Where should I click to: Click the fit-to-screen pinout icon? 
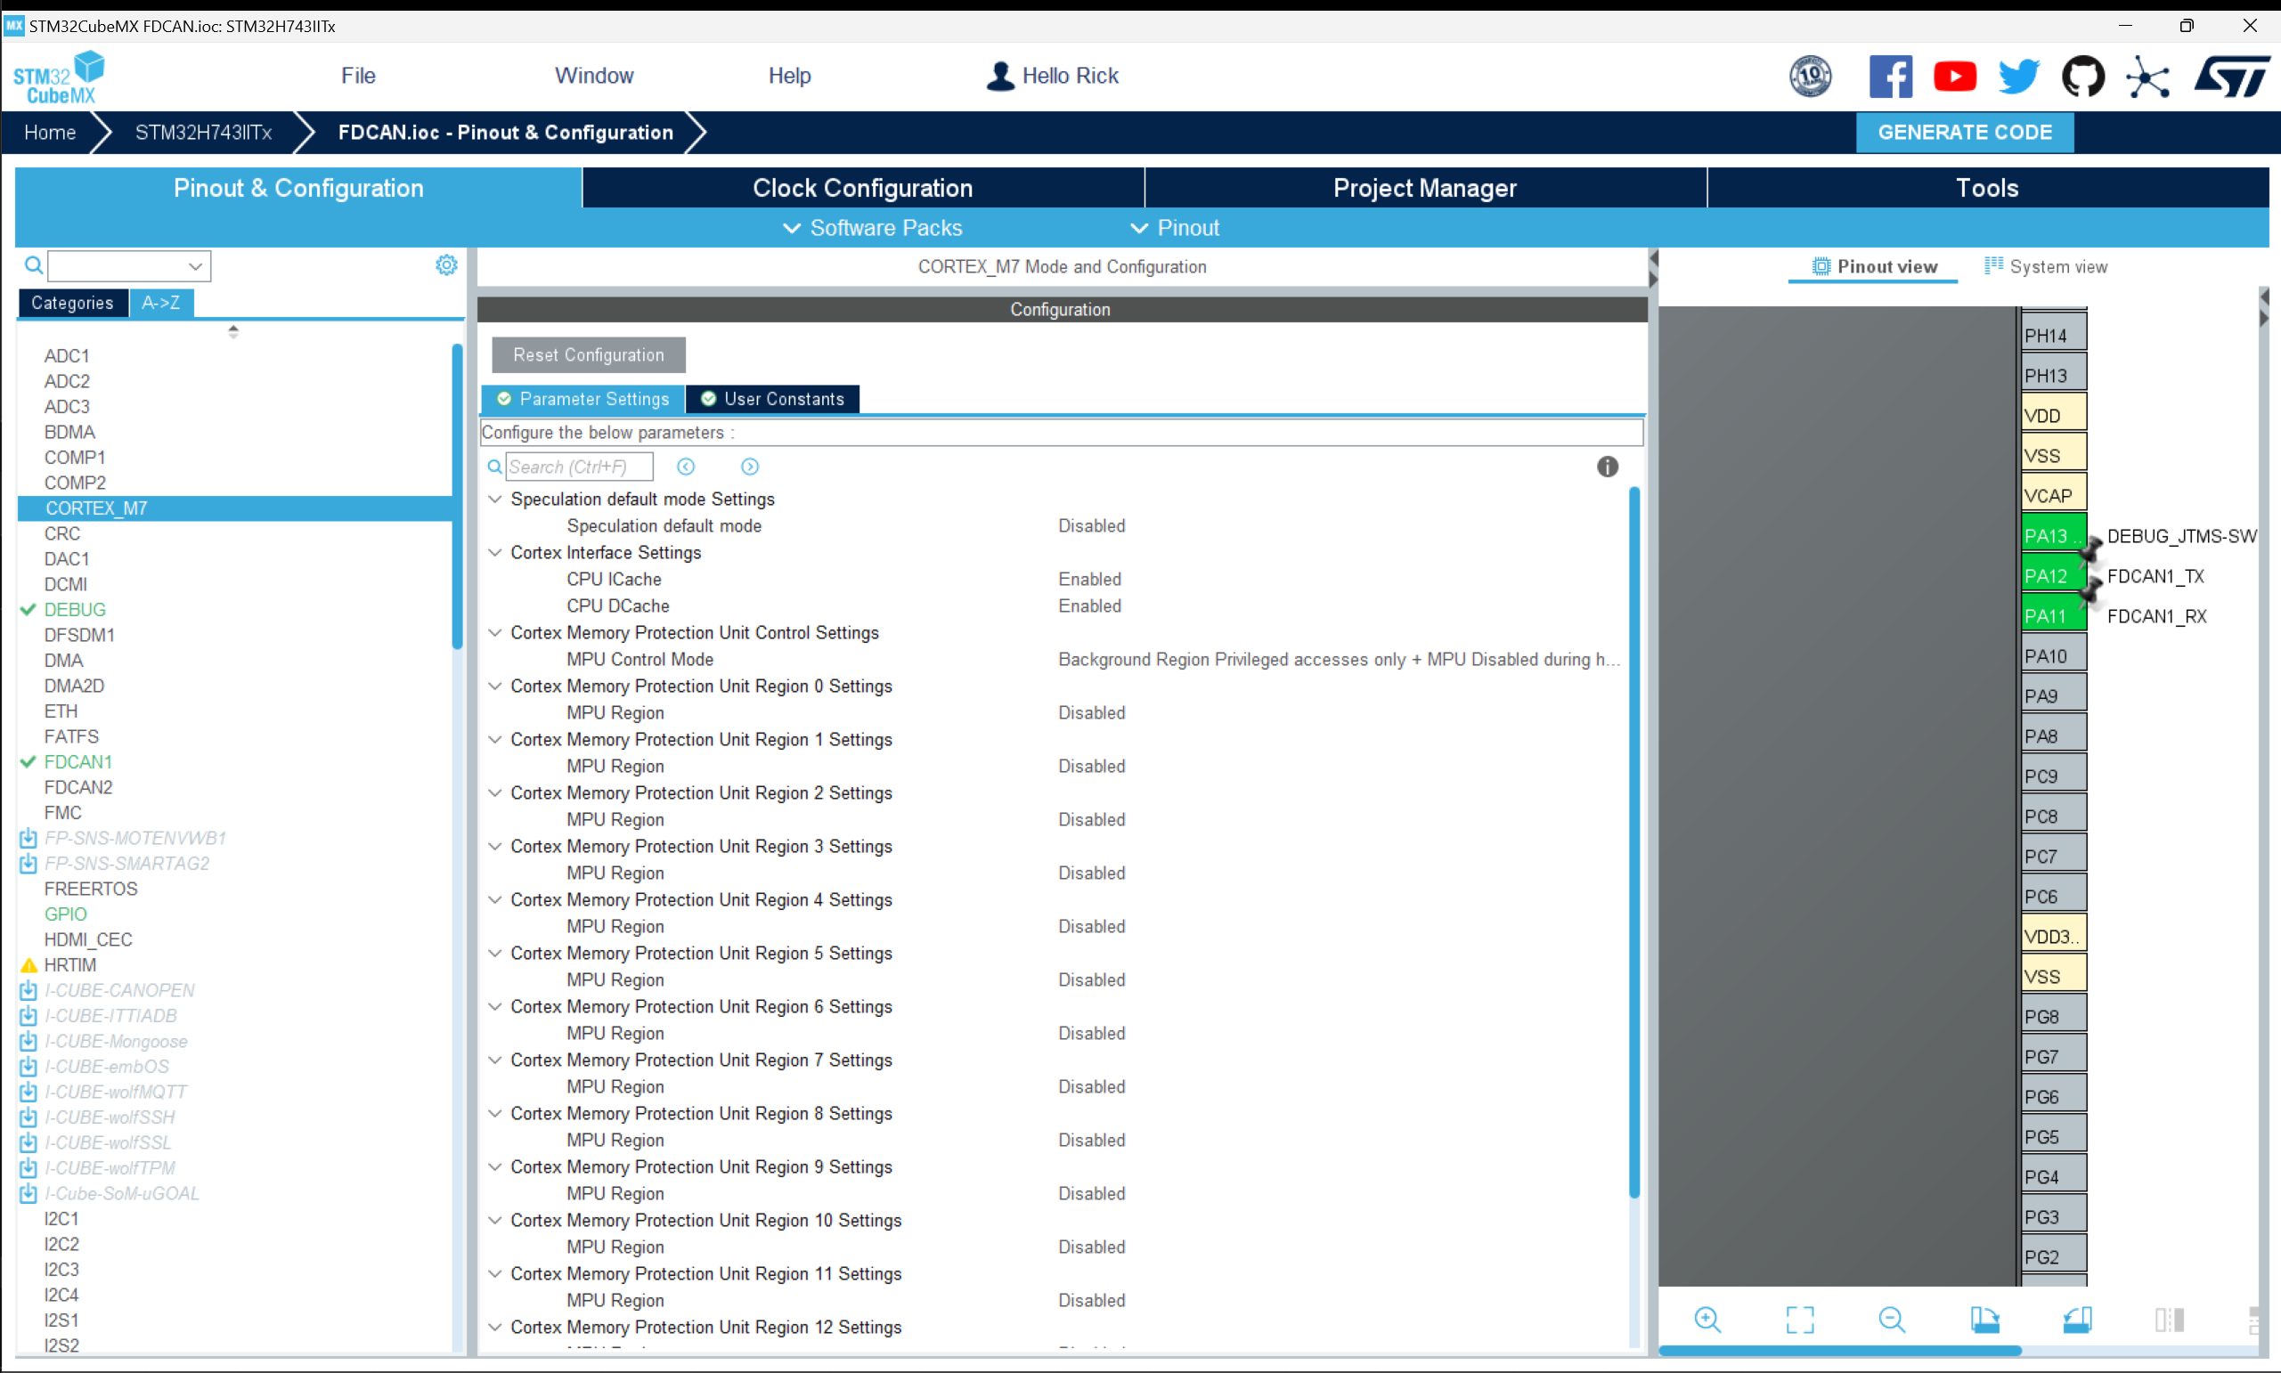click(x=1800, y=1320)
